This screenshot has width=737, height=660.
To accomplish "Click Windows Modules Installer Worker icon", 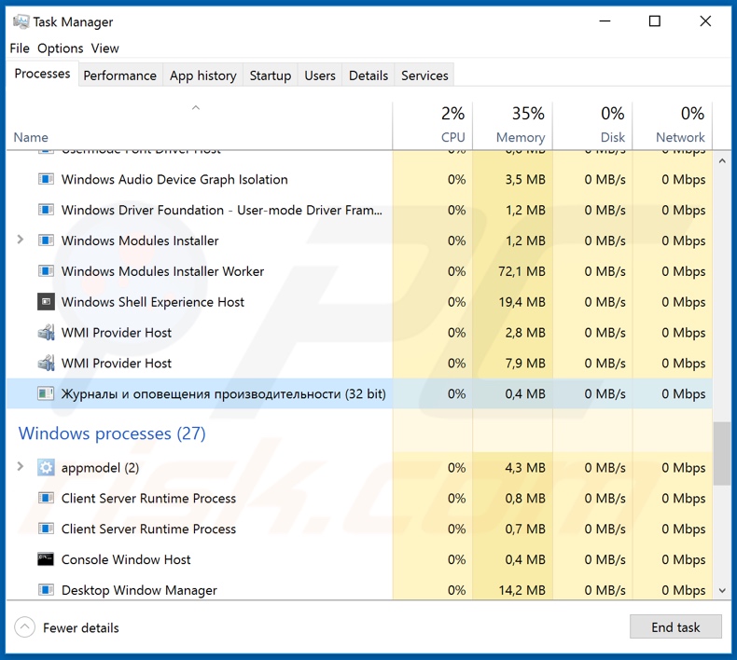I will [46, 271].
